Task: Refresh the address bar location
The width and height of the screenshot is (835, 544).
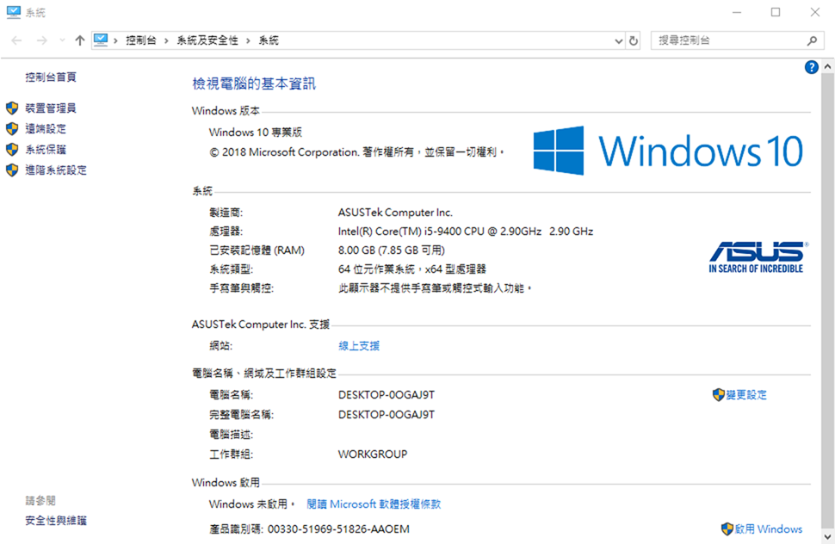Action: pos(634,40)
